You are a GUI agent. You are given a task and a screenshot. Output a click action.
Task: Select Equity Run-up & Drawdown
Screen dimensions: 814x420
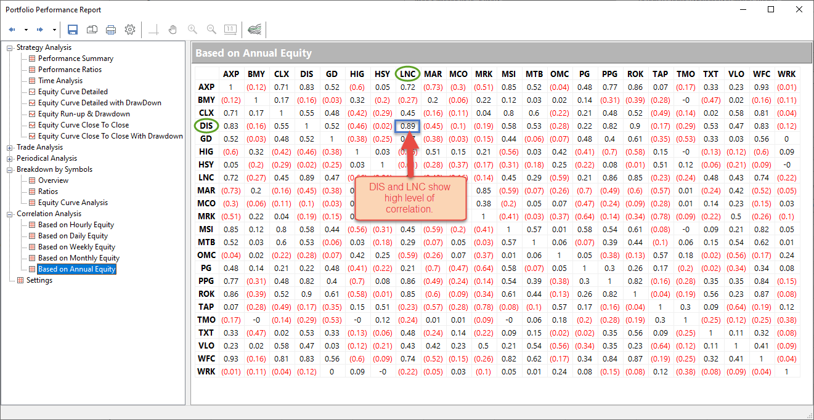pyautogui.click(x=84, y=114)
